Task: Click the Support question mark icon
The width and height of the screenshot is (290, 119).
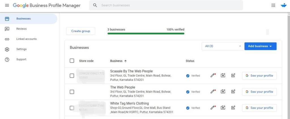Action: click(7, 60)
